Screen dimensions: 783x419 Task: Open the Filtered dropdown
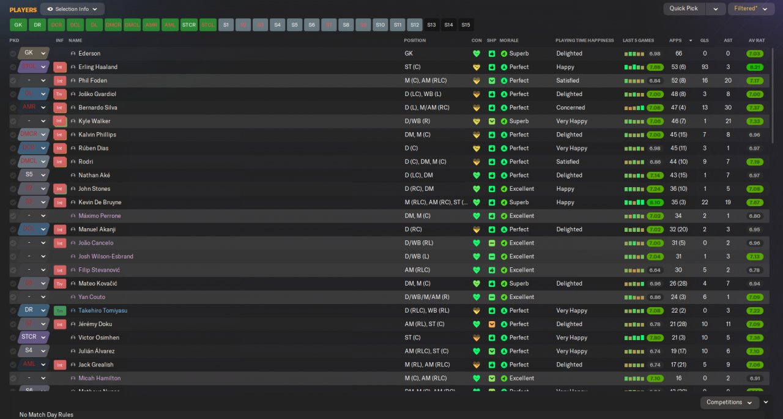[x=752, y=9]
